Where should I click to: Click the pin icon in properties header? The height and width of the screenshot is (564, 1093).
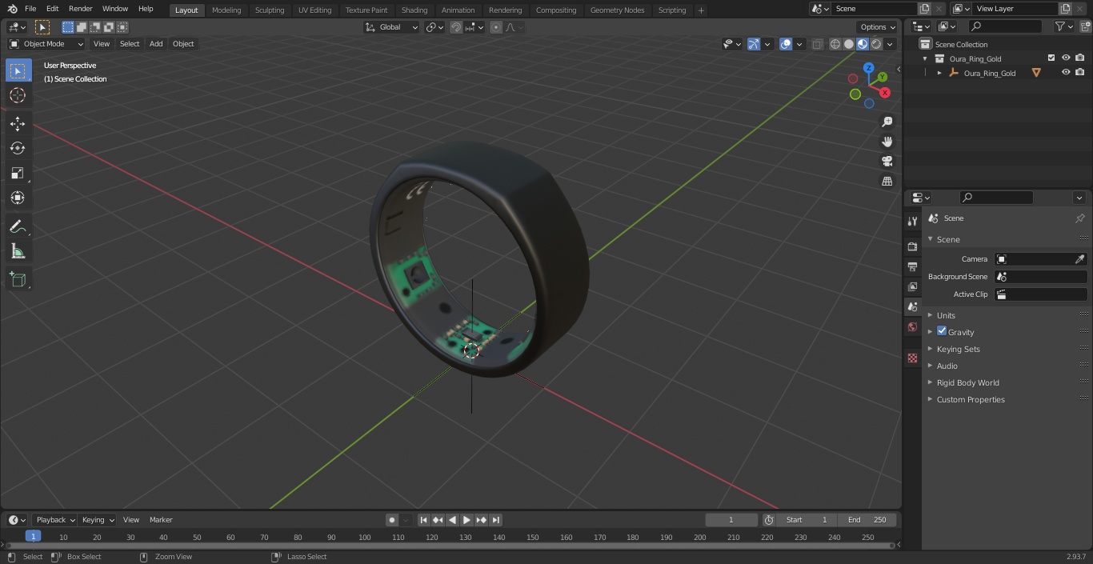point(1079,218)
